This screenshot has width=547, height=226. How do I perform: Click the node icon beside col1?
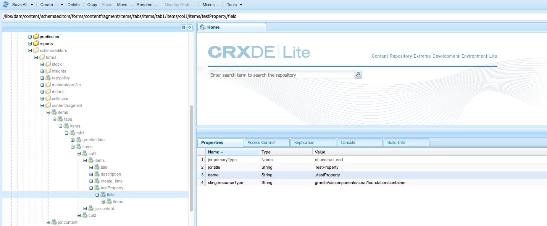coord(85,153)
